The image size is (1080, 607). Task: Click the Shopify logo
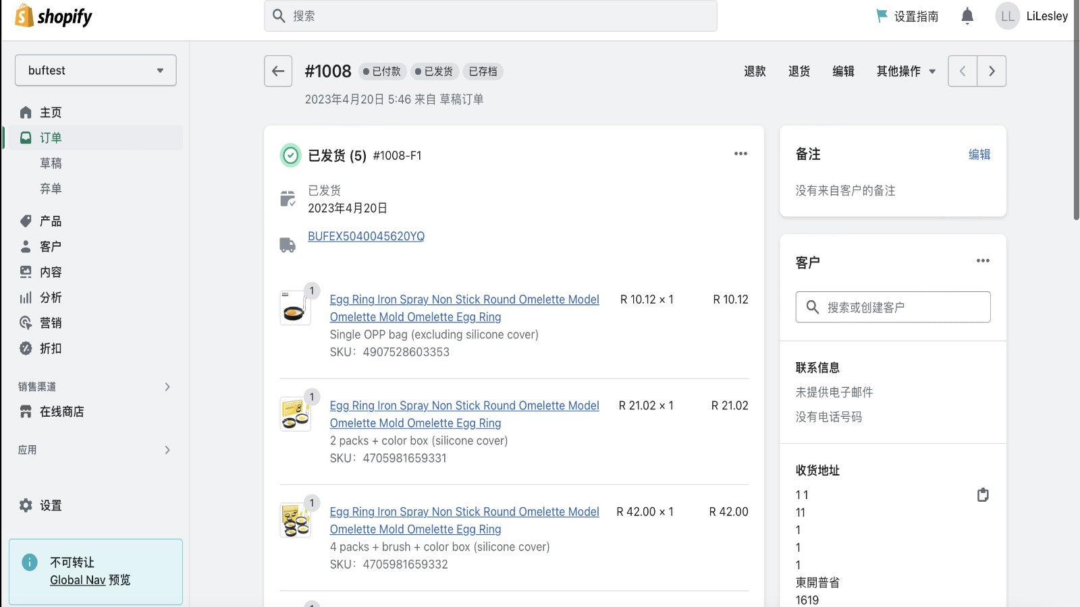tap(53, 16)
